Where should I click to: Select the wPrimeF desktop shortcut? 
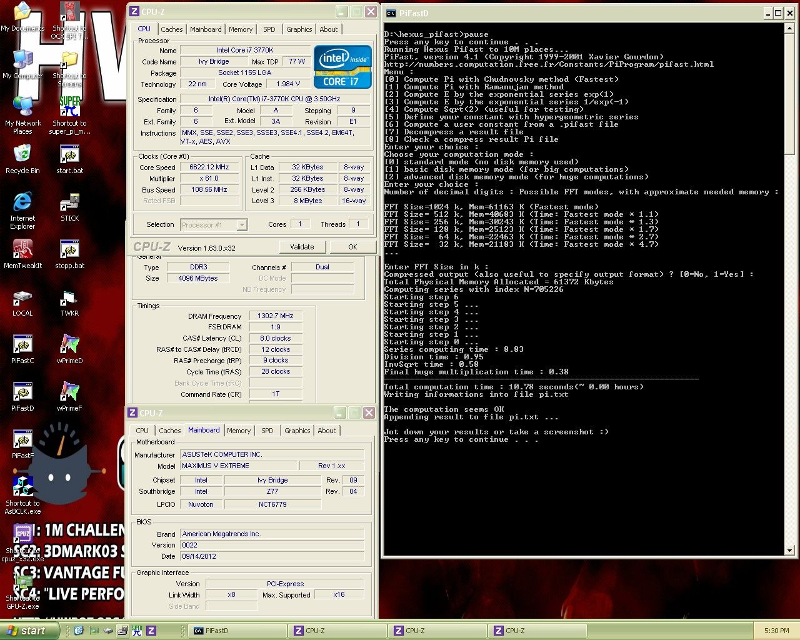[x=69, y=397]
